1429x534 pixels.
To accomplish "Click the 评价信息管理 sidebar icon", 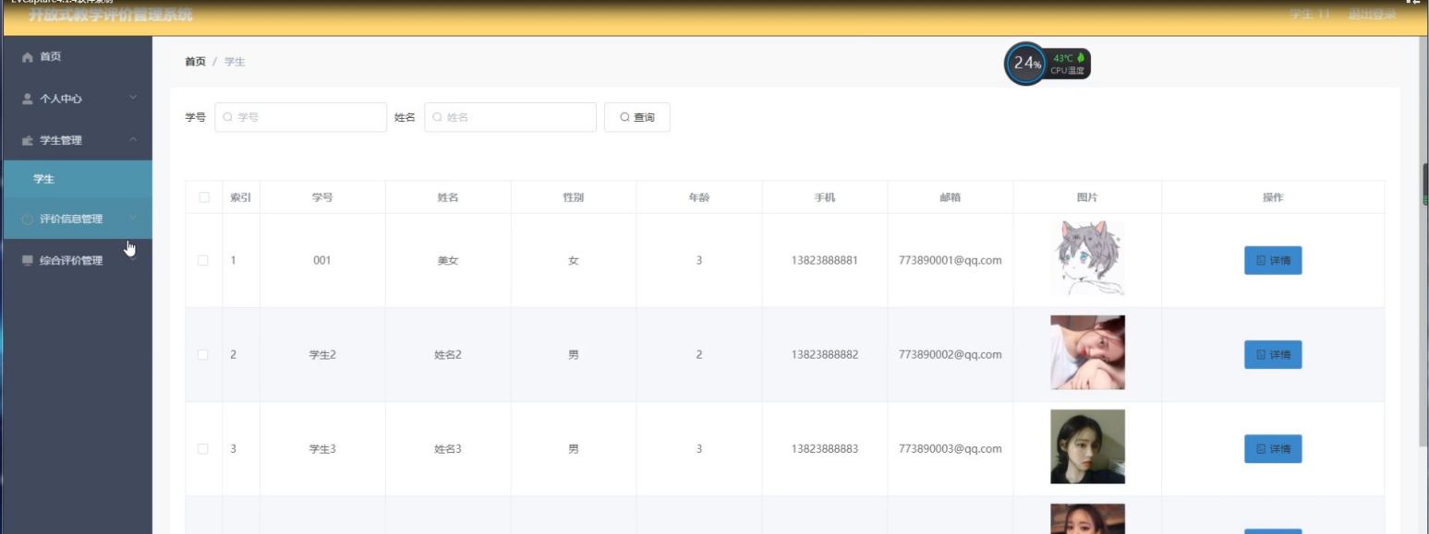I will [x=28, y=220].
